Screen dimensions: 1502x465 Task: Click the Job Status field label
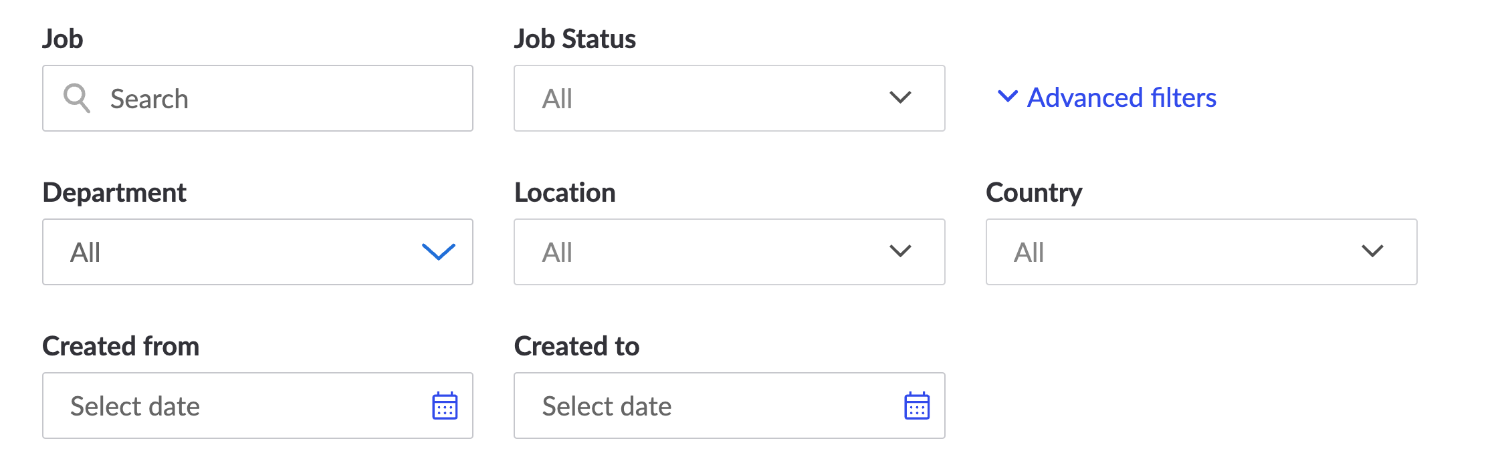coord(574,39)
